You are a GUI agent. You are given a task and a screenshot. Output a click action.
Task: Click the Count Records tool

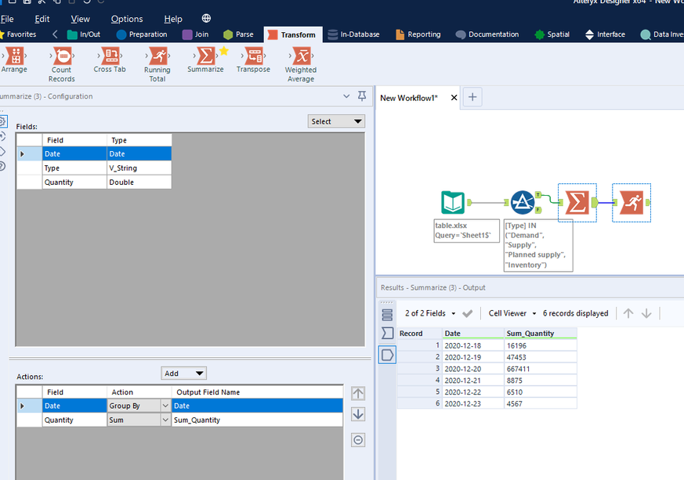[x=61, y=56]
